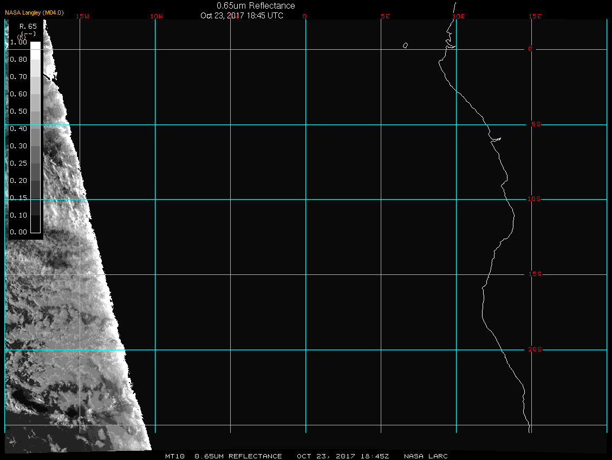Click the red 5S latitude label

[x=535, y=124]
